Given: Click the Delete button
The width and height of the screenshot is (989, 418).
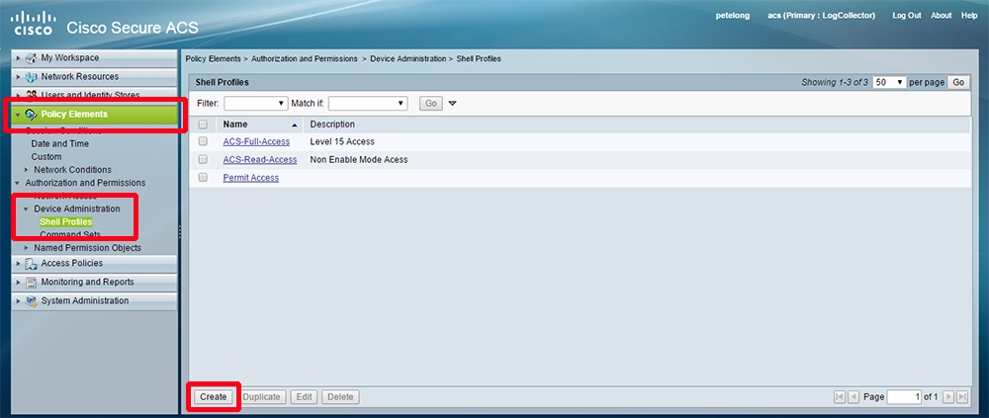Looking at the screenshot, I should click(340, 397).
